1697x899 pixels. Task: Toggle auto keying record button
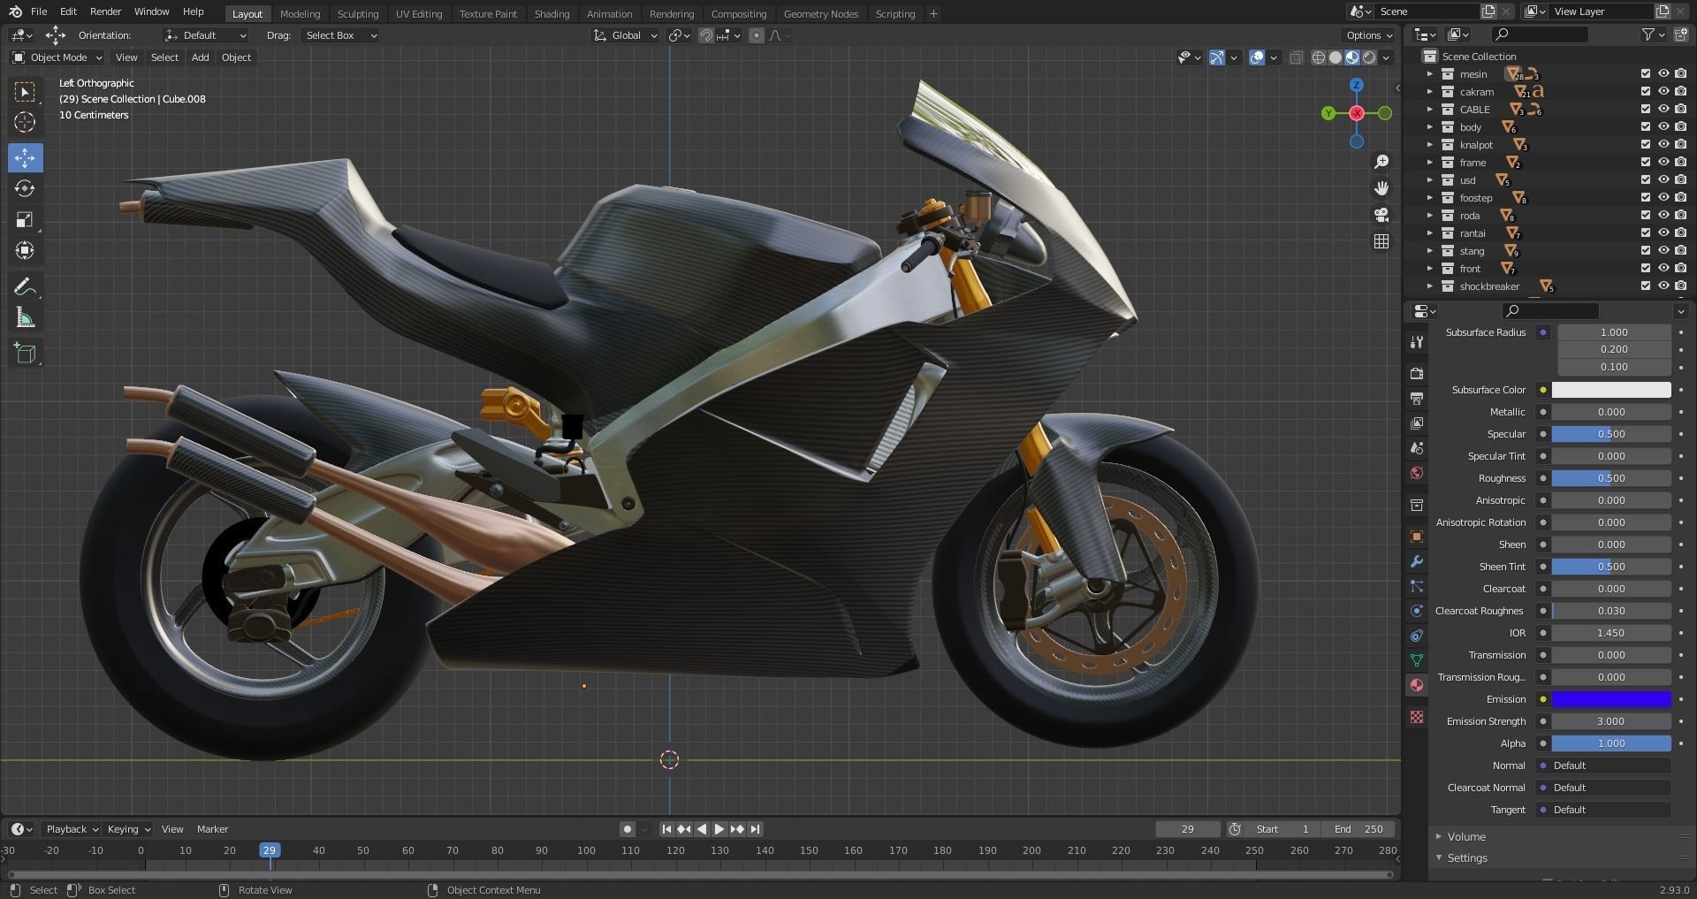click(627, 829)
